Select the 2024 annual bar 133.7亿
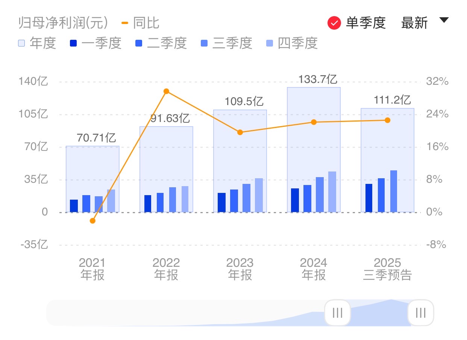The height and width of the screenshot is (340, 467). (x=314, y=150)
